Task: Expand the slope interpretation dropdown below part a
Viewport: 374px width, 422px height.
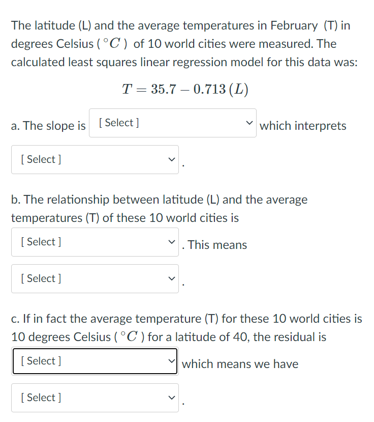Action: (95, 159)
